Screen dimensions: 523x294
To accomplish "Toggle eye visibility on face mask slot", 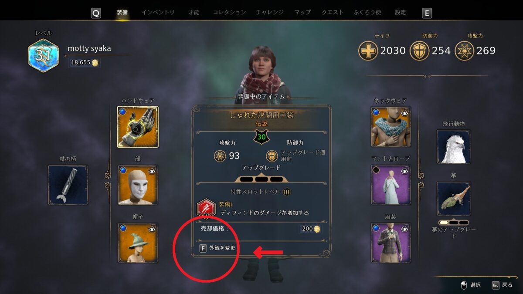I will [x=152, y=171].
